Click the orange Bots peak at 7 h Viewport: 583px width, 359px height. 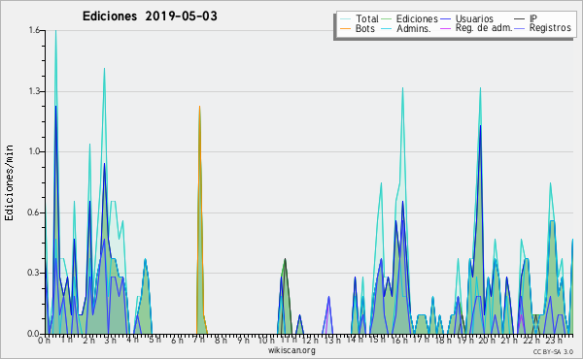(199, 107)
